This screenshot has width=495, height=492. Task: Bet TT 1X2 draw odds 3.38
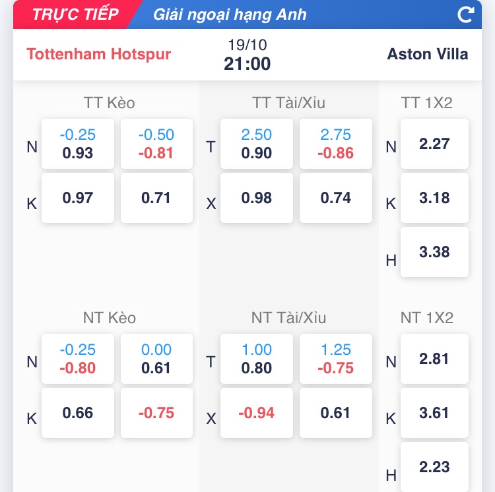point(434,252)
